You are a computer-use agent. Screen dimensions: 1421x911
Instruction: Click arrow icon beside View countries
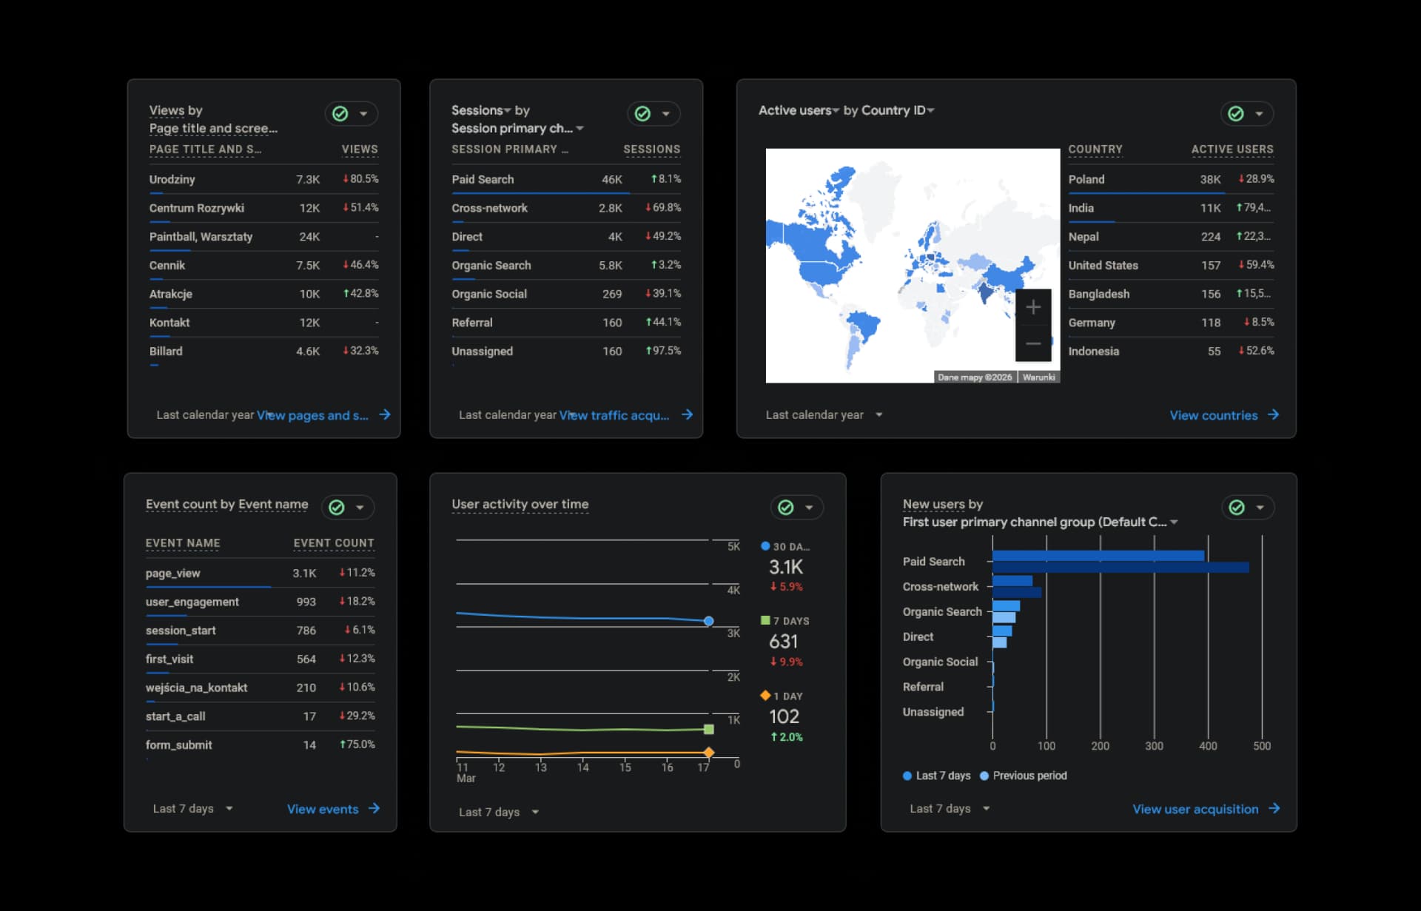coord(1273,414)
